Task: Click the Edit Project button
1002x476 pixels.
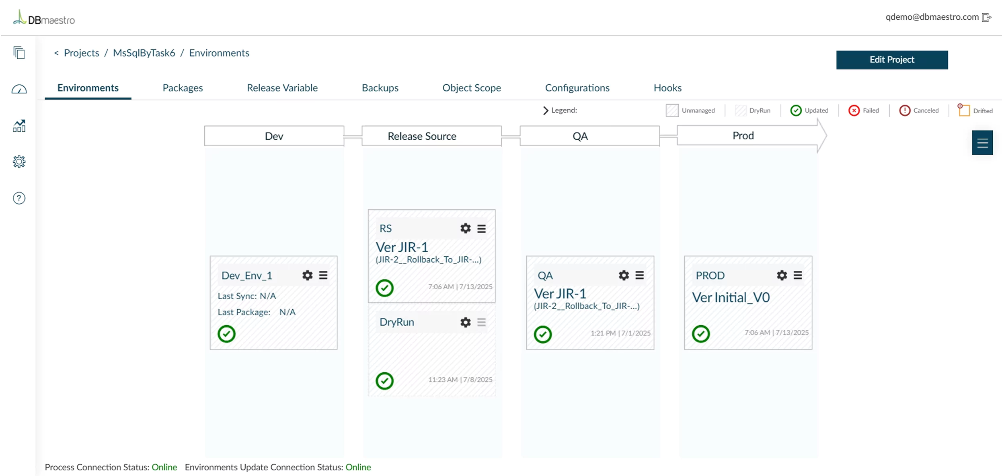Action: (892, 60)
